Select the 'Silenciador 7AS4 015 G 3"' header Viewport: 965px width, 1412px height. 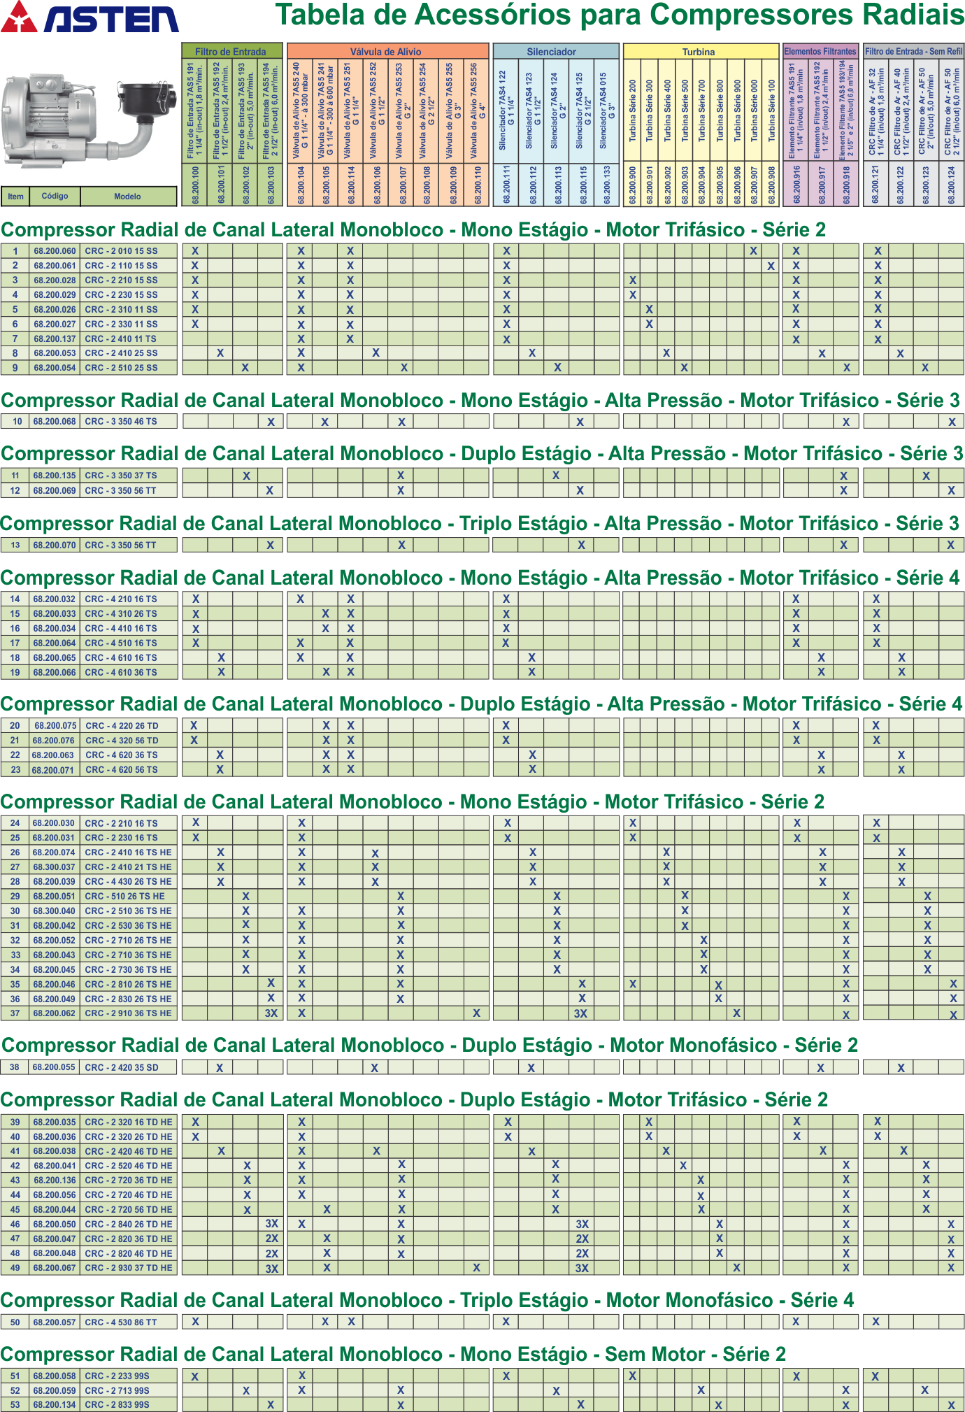click(606, 110)
